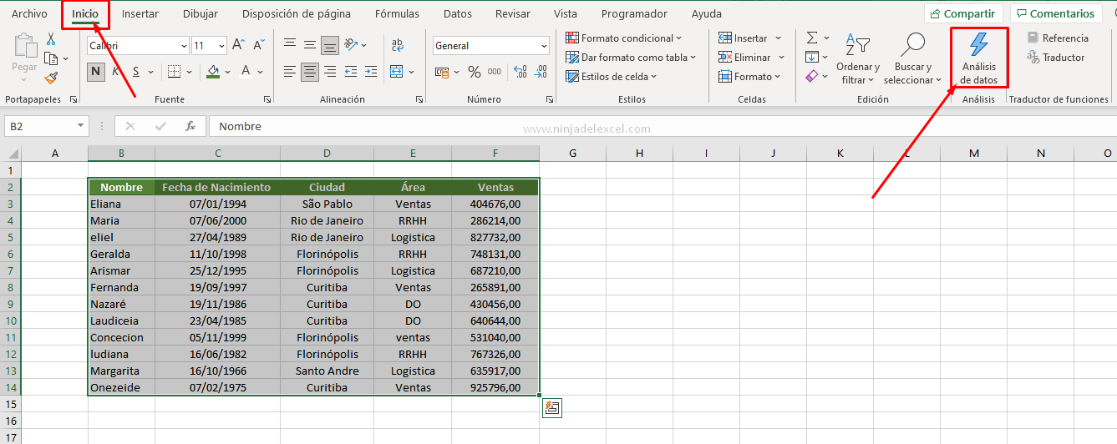Align text left in the Alineación group
1117x444 pixels.
click(290, 72)
